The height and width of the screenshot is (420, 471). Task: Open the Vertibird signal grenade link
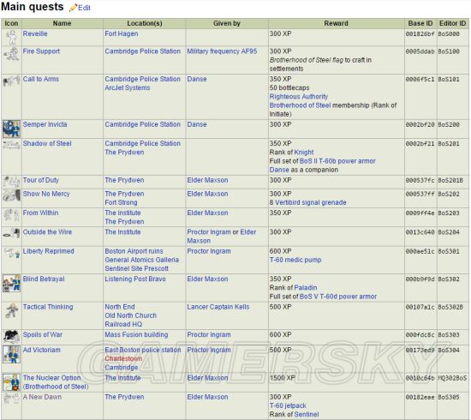311,202
